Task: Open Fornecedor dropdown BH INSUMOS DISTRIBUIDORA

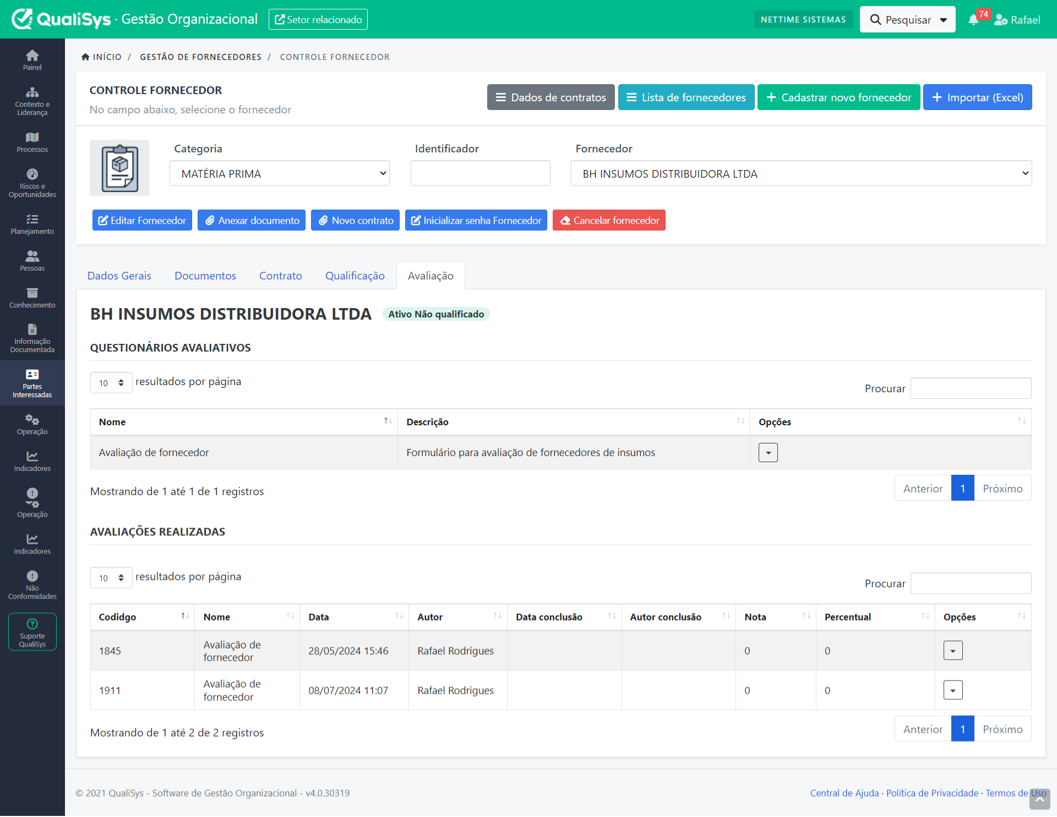Action: [x=801, y=173]
